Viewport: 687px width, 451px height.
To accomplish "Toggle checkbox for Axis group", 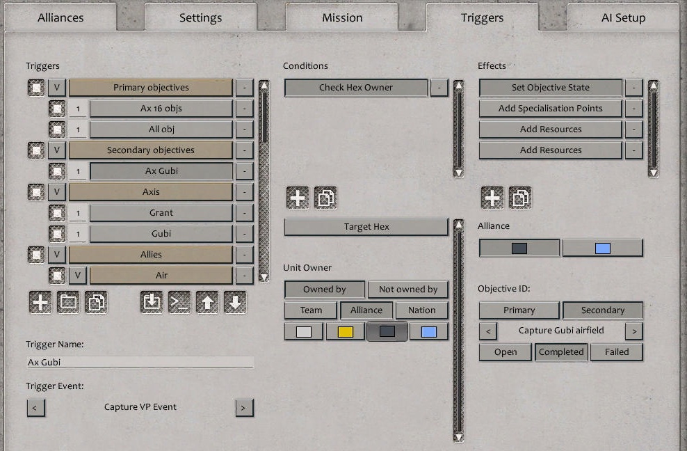I will pyautogui.click(x=36, y=191).
